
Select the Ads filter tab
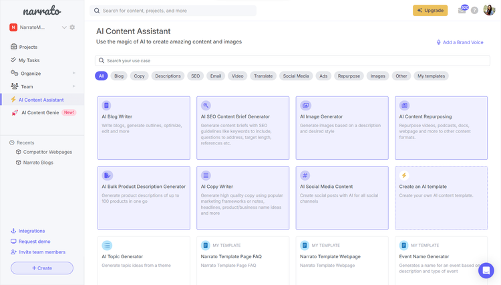pyautogui.click(x=323, y=76)
